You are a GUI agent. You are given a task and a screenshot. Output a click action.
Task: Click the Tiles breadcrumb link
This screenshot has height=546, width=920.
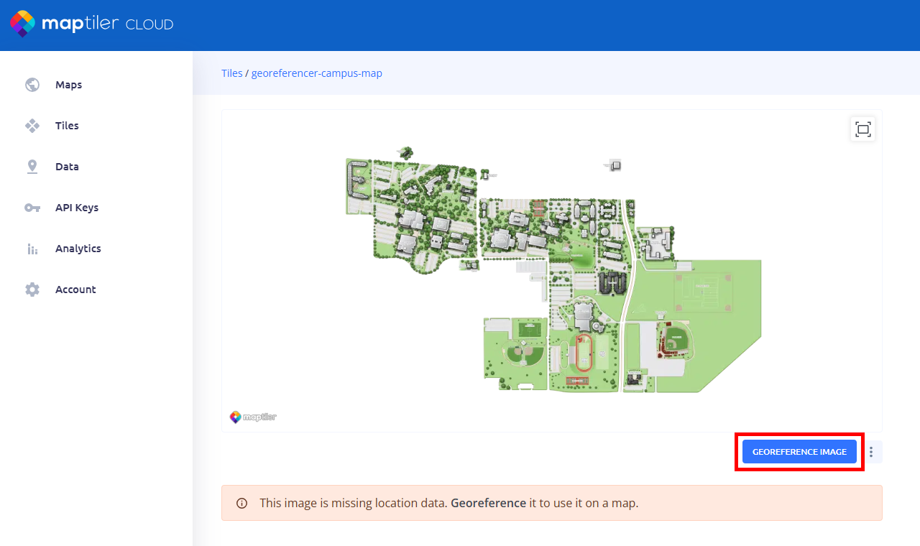231,73
